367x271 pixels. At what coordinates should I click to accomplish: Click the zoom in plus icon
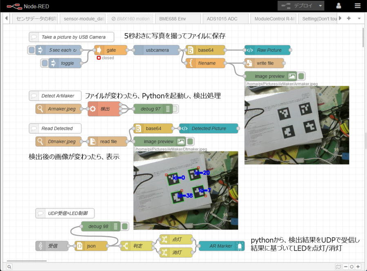[358, 267]
